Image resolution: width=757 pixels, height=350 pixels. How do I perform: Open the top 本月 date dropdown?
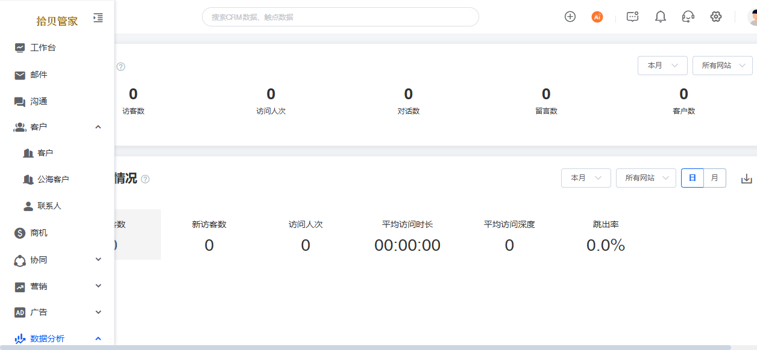[662, 66]
